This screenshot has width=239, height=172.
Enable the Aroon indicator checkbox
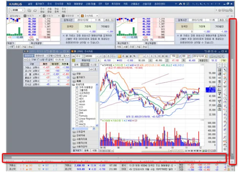(77, 104)
